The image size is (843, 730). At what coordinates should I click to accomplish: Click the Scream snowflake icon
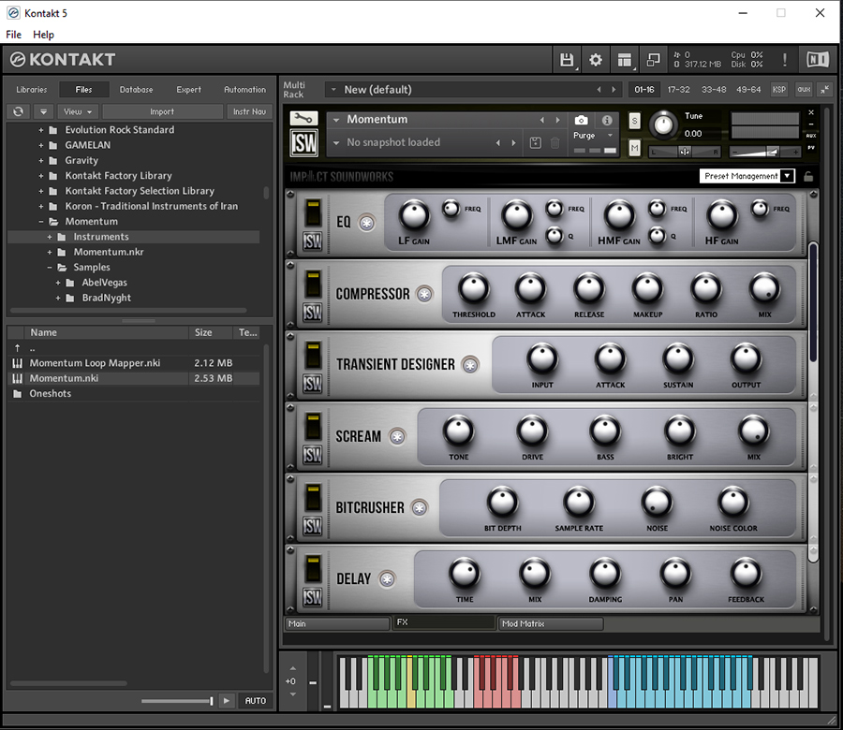pyautogui.click(x=397, y=437)
